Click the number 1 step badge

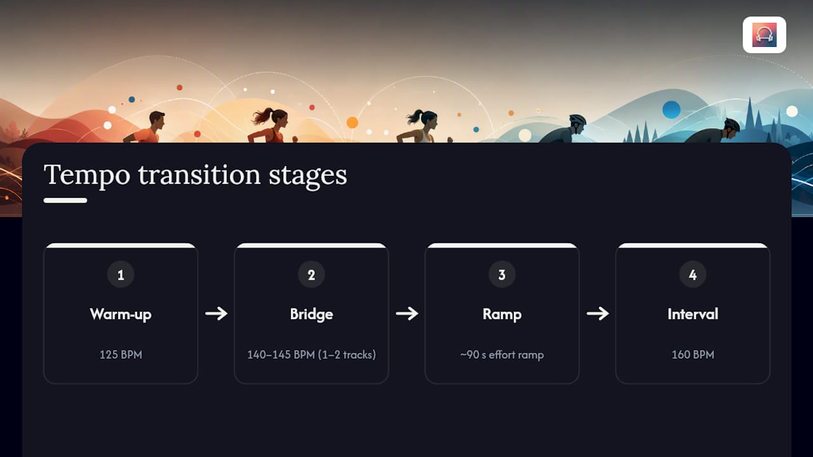[x=121, y=275]
